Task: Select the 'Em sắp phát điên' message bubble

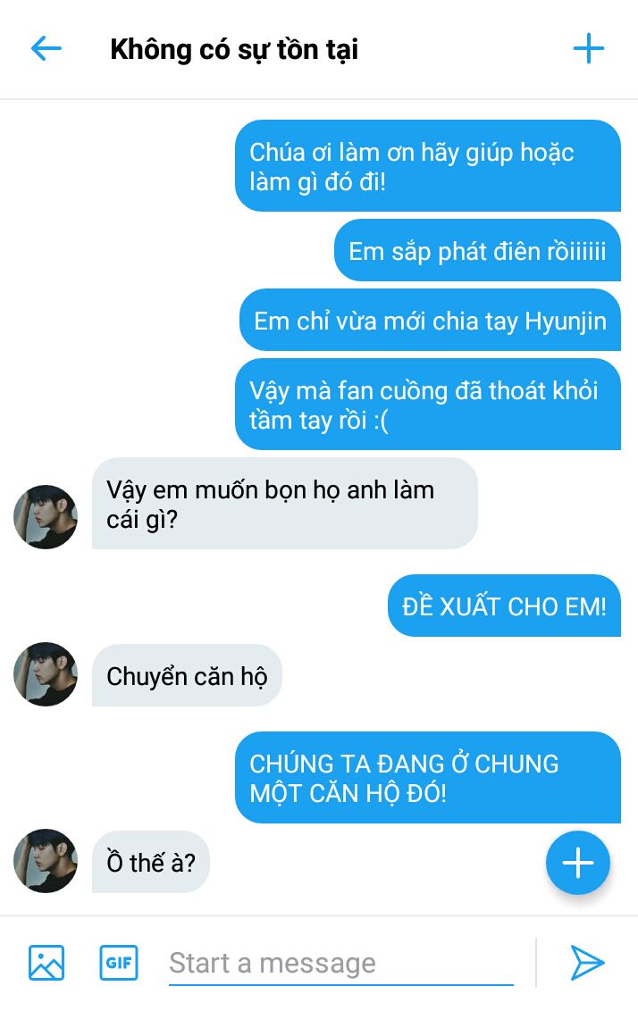Action: coord(477,250)
